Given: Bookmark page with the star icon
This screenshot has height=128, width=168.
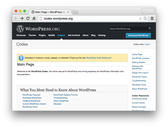Looking at the screenshot, I should click(x=140, y=18).
